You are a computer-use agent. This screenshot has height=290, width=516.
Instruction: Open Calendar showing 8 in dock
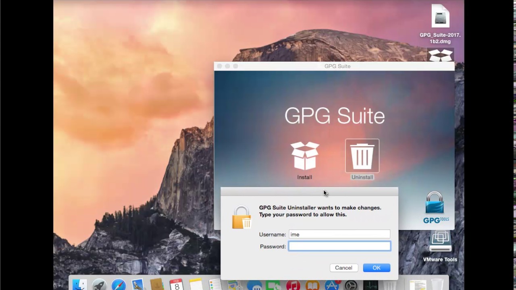coord(177,285)
